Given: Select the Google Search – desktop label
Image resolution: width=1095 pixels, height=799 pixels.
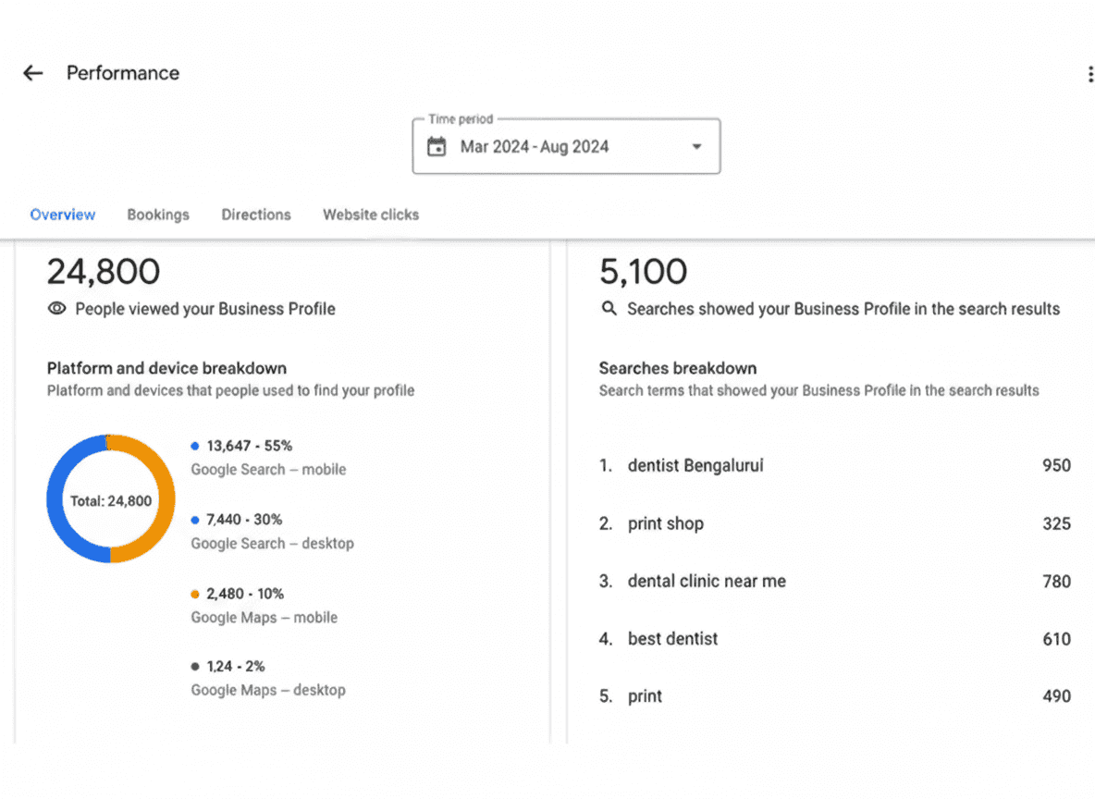Looking at the screenshot, I should pos(272,544).
